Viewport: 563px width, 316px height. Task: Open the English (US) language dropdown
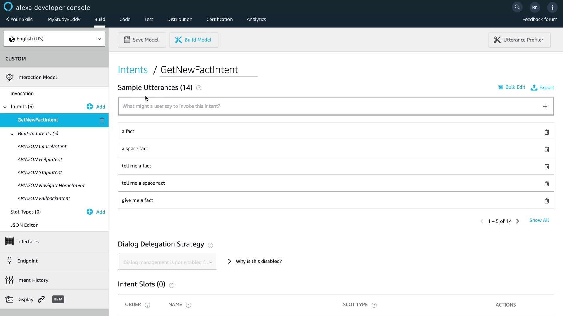click(54, 39)
